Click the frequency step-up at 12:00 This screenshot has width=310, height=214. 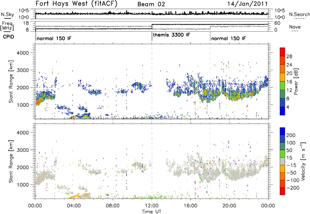pos(152,27)
